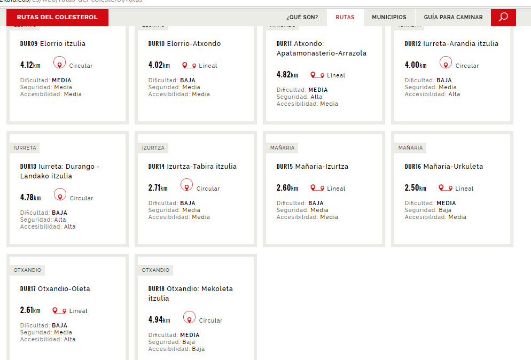
Task: Click the circular route icon for DUR09
Action: tap(60, 63)
